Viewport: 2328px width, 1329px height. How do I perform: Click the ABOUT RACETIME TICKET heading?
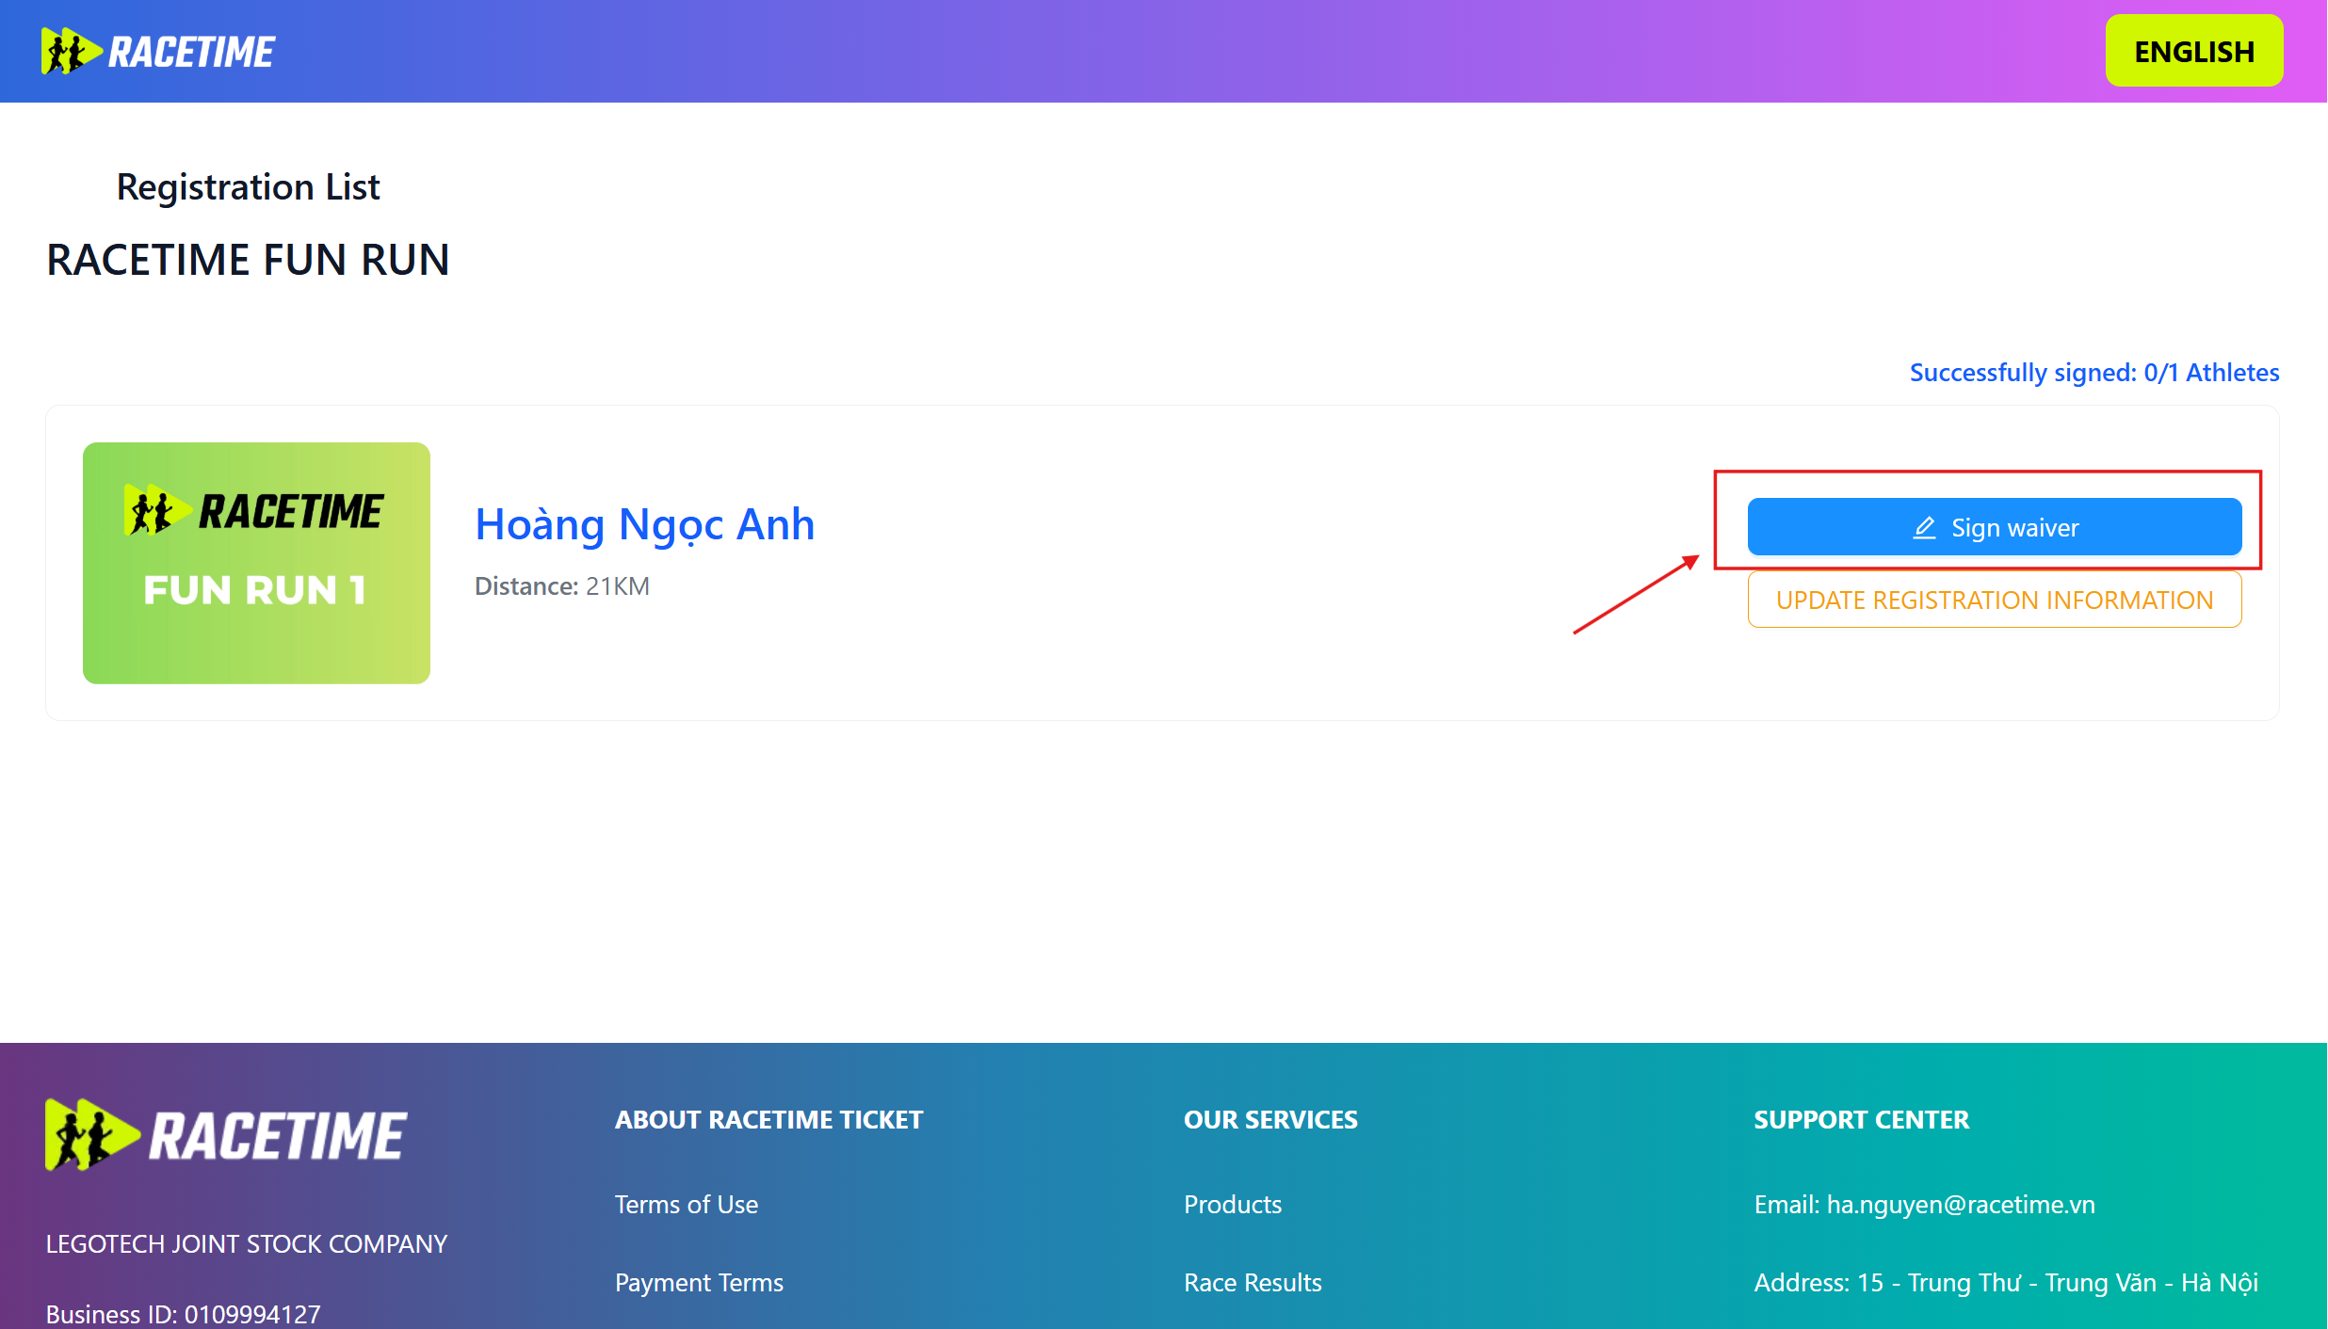(x=768, y=1120)
